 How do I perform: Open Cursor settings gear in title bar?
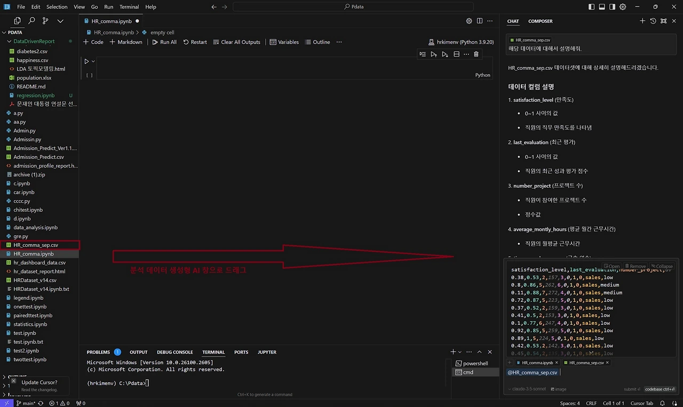pyautogui.click(x=622, y=7)
